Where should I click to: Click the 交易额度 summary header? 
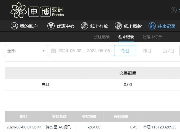pos(128,73)
